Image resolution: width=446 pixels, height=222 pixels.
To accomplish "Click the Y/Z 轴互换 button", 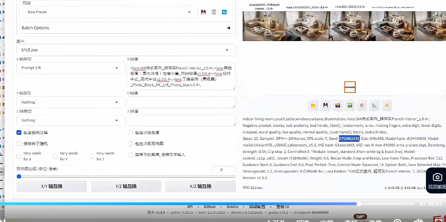I will 126,186.
